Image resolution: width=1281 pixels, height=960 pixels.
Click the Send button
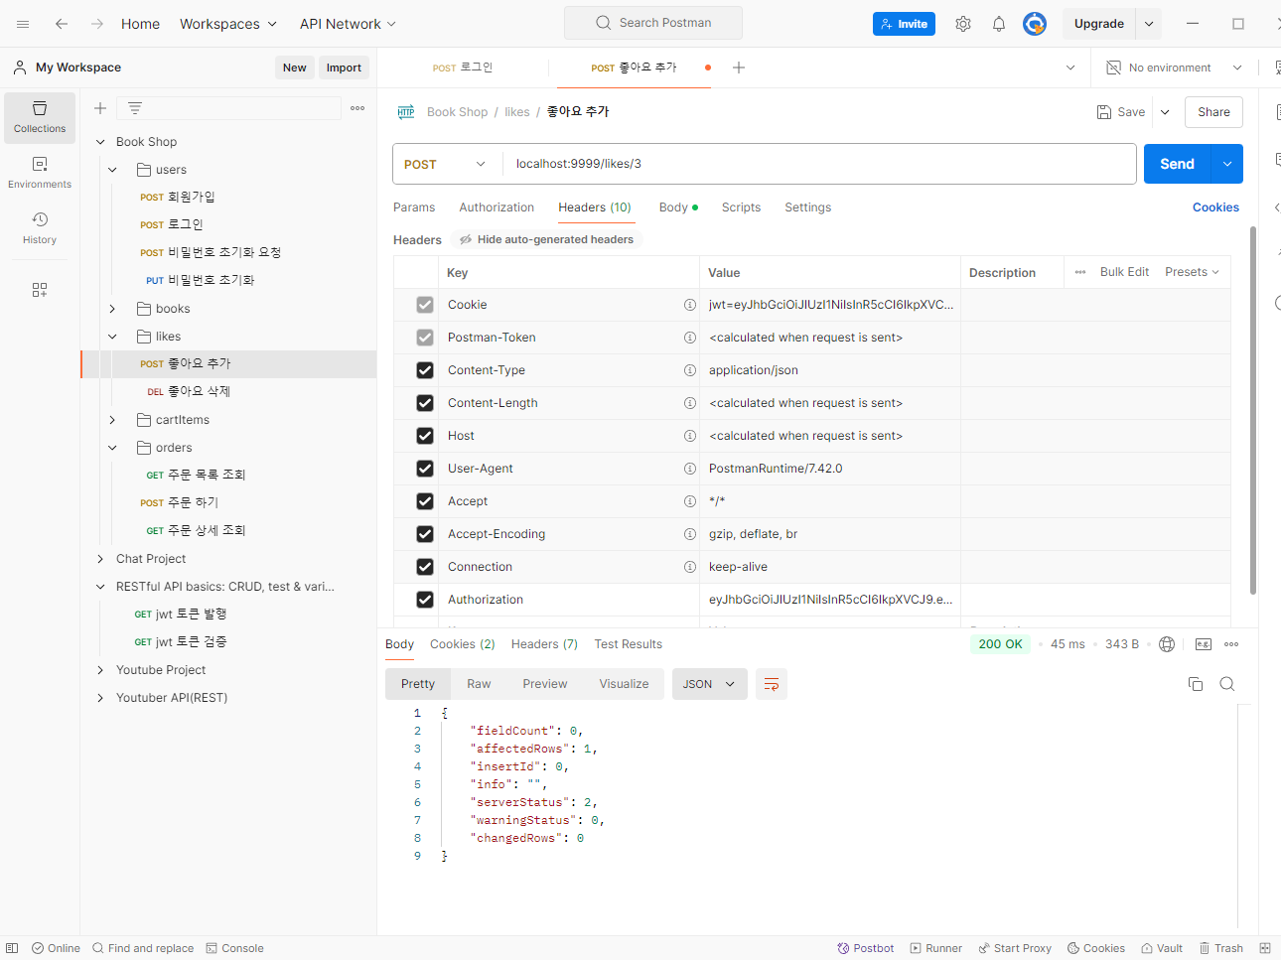[1178, 164]
